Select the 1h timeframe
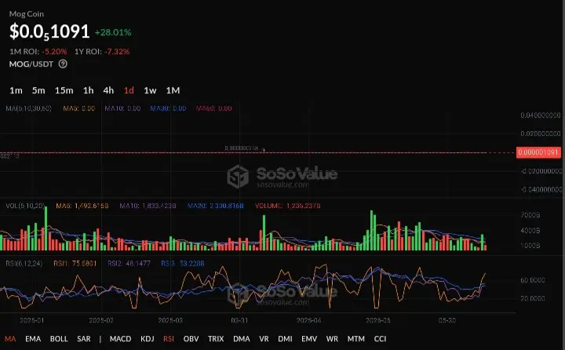 pyautogui.click(x=88, y=90)
